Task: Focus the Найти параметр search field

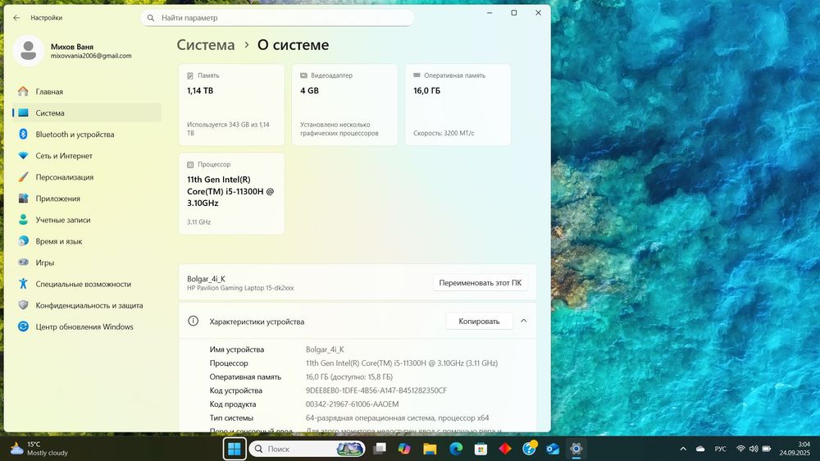Action: pyautogui.click(x=277, y=18)
